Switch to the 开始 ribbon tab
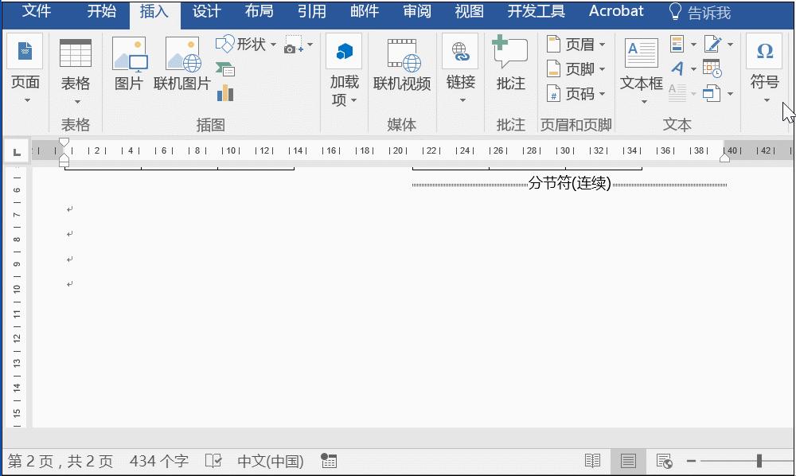This screenshot has height=476, width=796. pyautogui.click(x=101, y=11)
